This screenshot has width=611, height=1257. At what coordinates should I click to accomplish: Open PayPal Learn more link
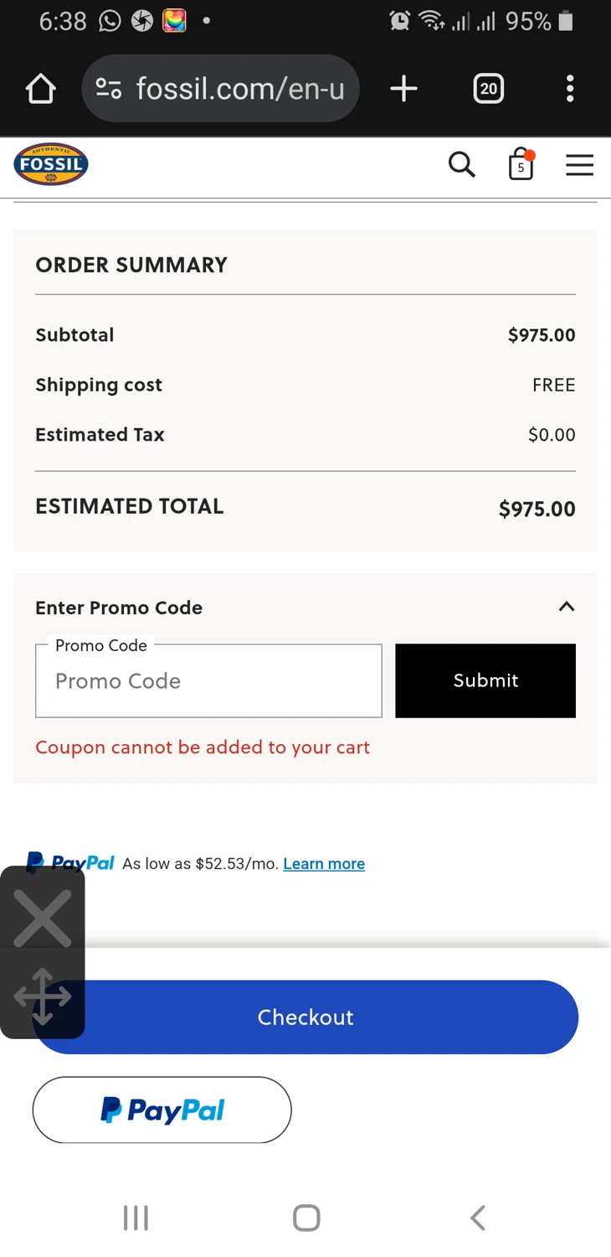[x=324, y=864]
